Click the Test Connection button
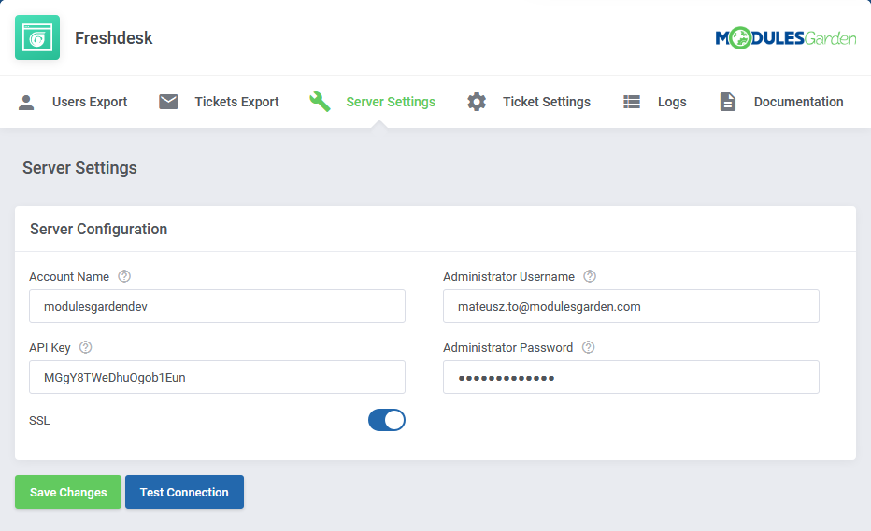Screen dimensions: 871x531 [x=184, y=492]
